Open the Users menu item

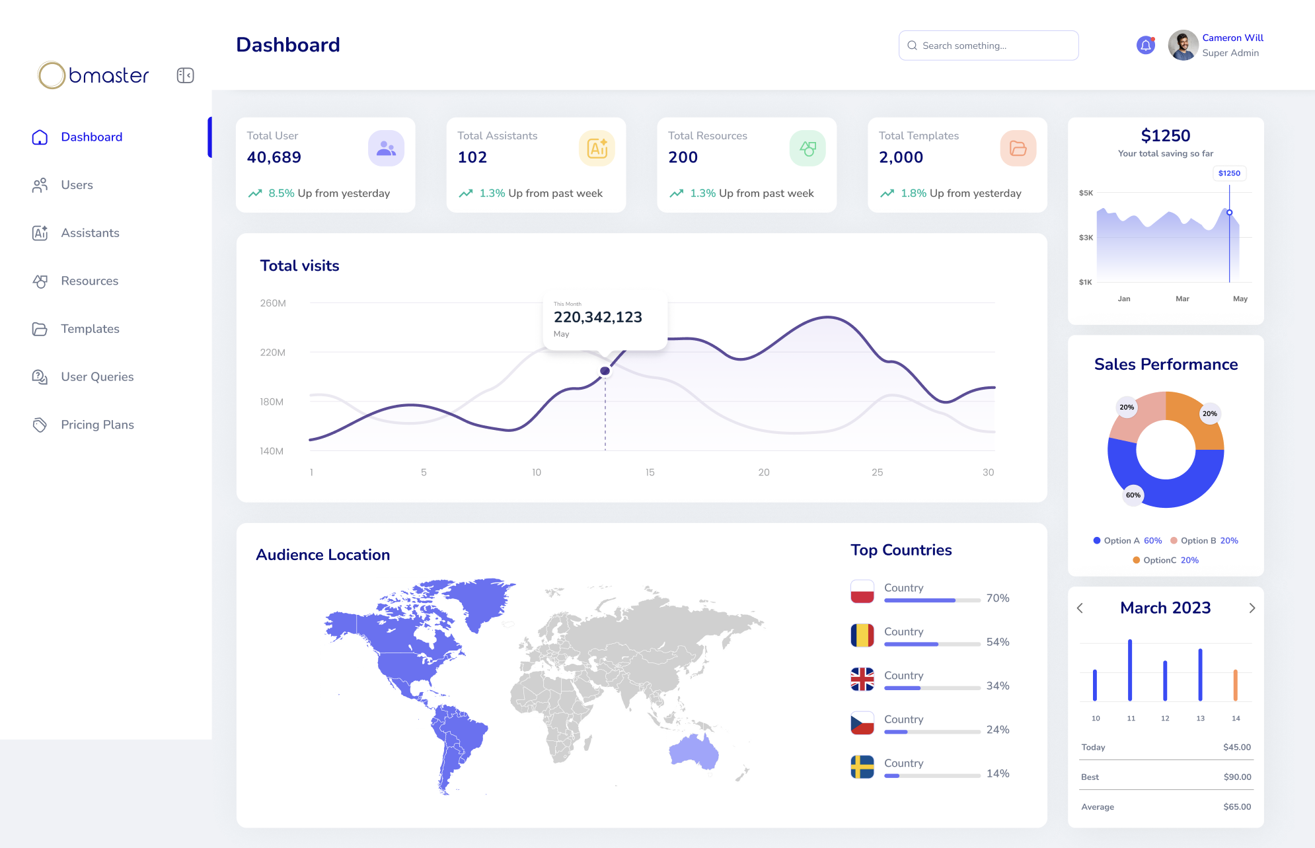point(77,185)
